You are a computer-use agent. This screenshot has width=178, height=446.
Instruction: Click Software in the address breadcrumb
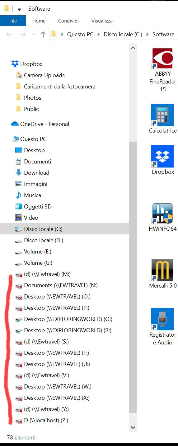coord(163,34)
